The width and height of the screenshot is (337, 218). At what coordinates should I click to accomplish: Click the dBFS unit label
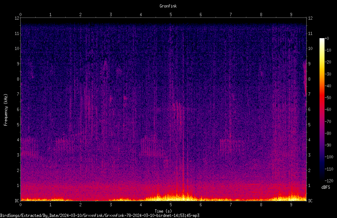point(326,187)
